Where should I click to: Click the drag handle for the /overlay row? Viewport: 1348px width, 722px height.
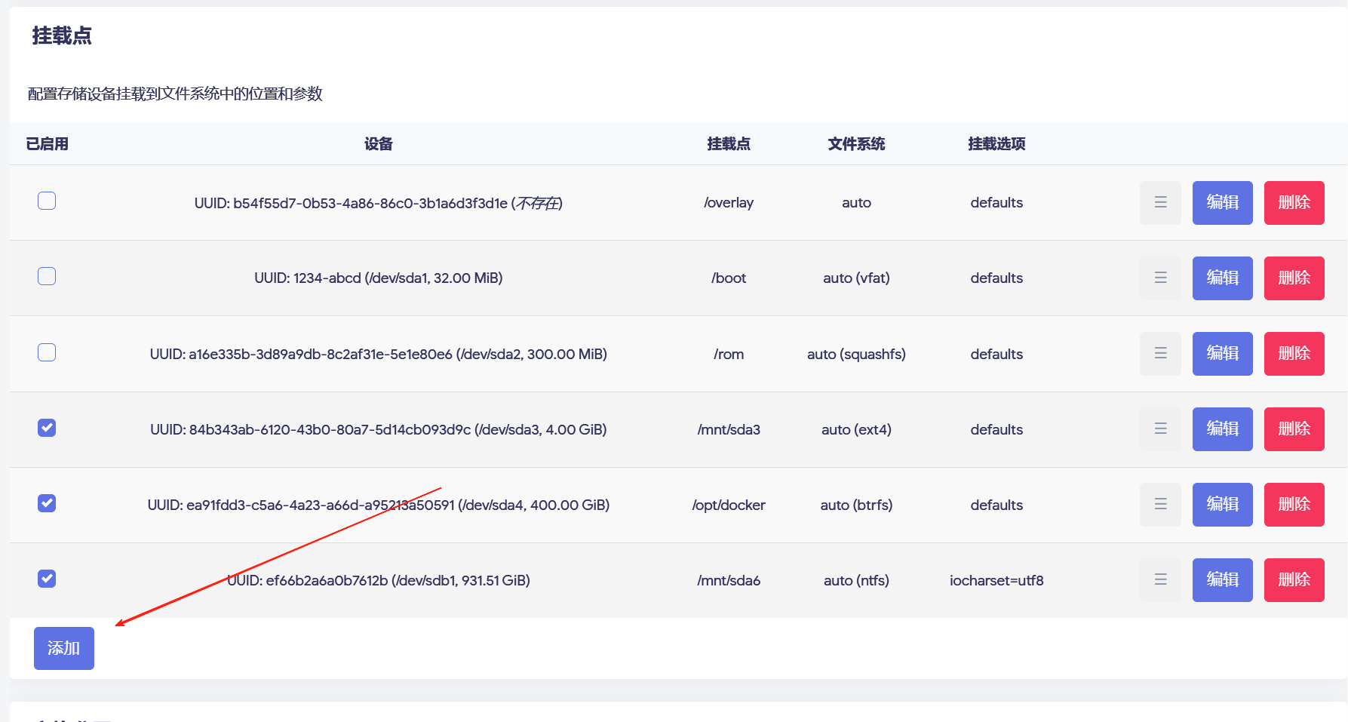[1160, 203]
